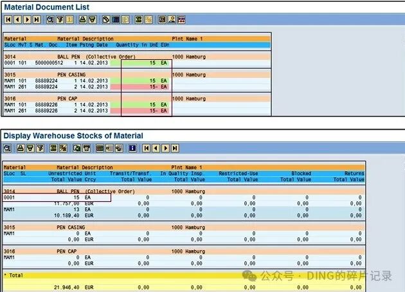
Task: Go to last page in Warehouse Stocks toolbar
Action: [x=175, y=149]
